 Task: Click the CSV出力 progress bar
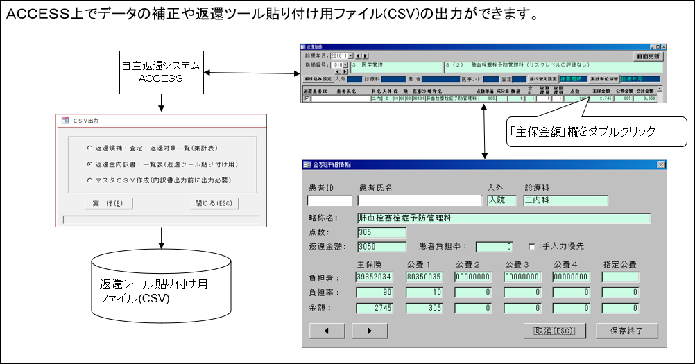point(161,220)
